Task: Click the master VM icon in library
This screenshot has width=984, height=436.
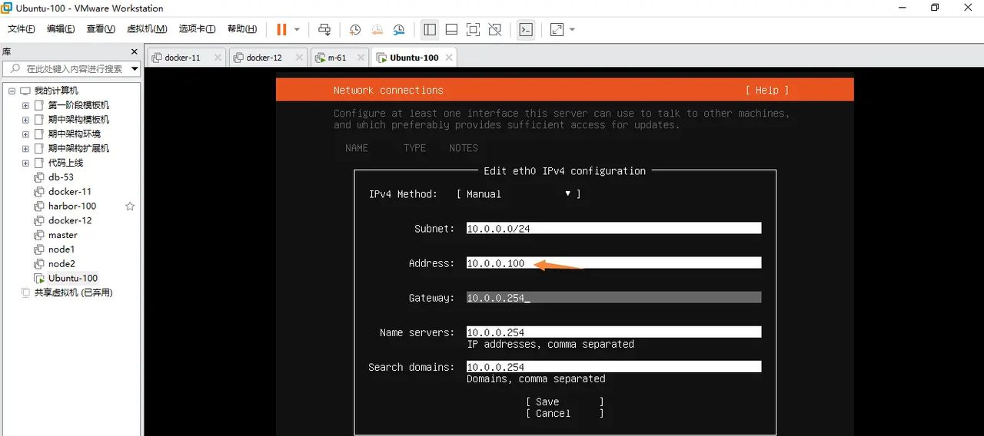Action: tap(39, 235)
